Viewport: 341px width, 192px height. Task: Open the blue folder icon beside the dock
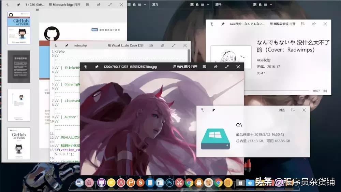point(250,183)
